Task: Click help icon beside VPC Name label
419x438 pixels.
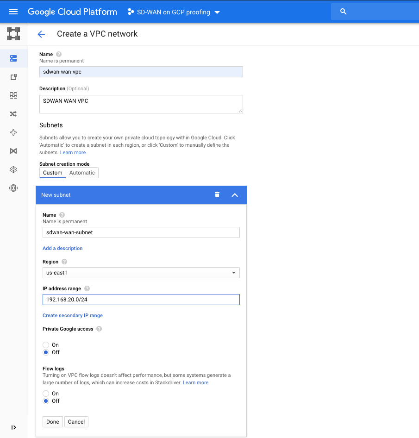Action: (x=59, y=54)
